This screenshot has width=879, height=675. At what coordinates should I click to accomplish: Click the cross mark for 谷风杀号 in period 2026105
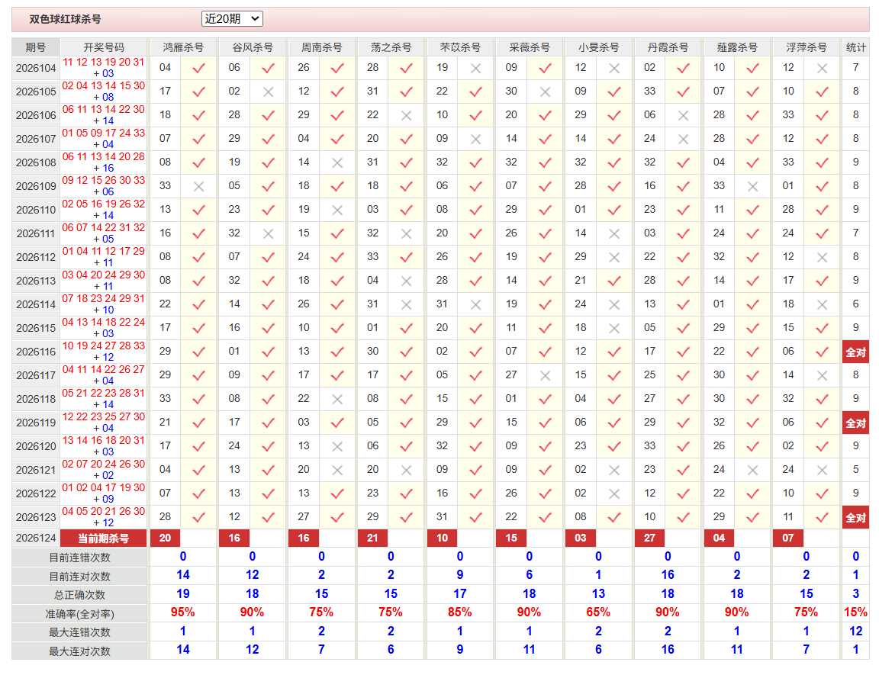click(269, 92)
